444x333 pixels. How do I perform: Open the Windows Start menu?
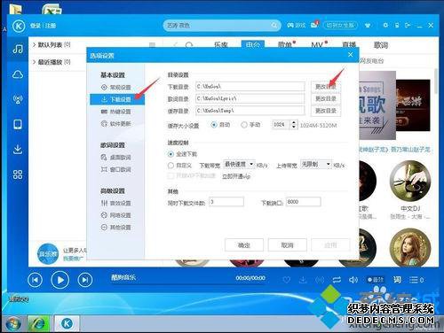12,324
